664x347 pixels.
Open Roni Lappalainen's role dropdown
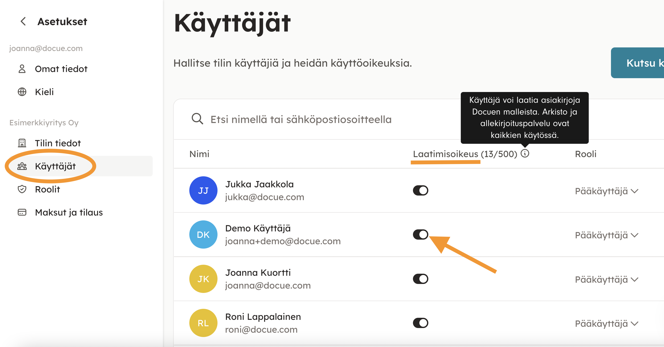(606, 323)
